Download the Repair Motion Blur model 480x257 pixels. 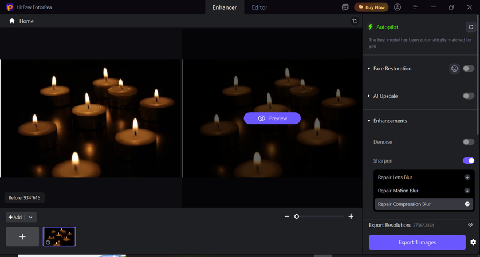tap(467, 191)
